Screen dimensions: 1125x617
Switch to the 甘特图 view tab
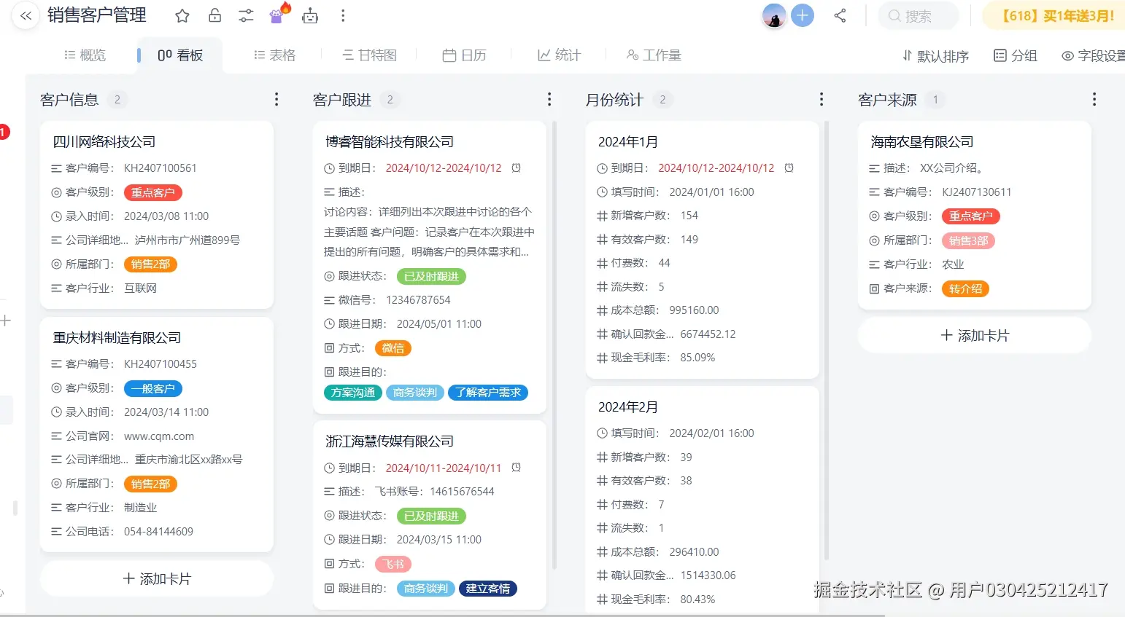(369, 55)
